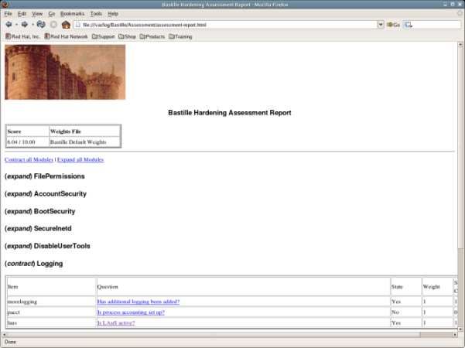Click the Bastille castle banner image
This screenshot has width=465, height=348.
pos(65,72)
